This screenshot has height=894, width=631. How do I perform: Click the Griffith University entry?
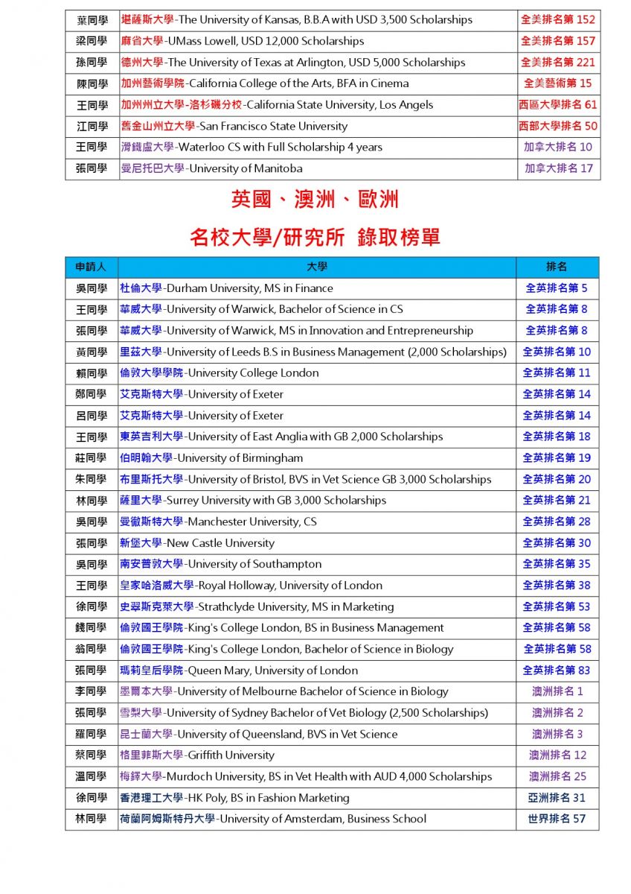click(x=197, y=755)
